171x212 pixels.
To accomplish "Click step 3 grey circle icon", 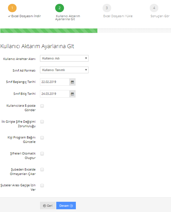I will point(107,8).
